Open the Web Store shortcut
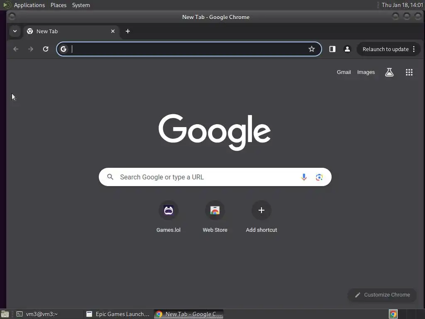425x319 pixels. (x=215, y=216)
